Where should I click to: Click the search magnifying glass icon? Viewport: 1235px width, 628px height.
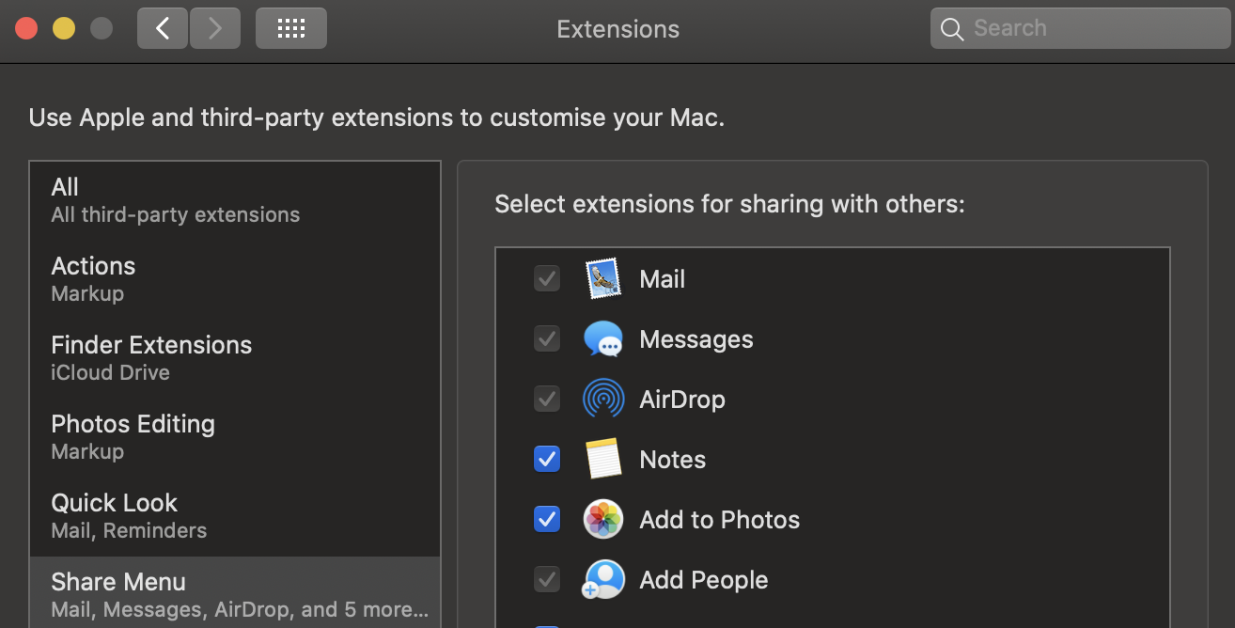click(x=952, y=29)
